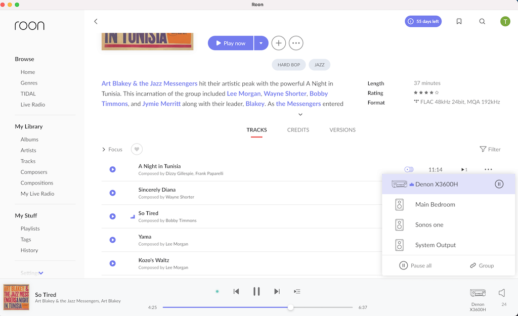Open Genres in the sidebar

(x=29, y=83)
